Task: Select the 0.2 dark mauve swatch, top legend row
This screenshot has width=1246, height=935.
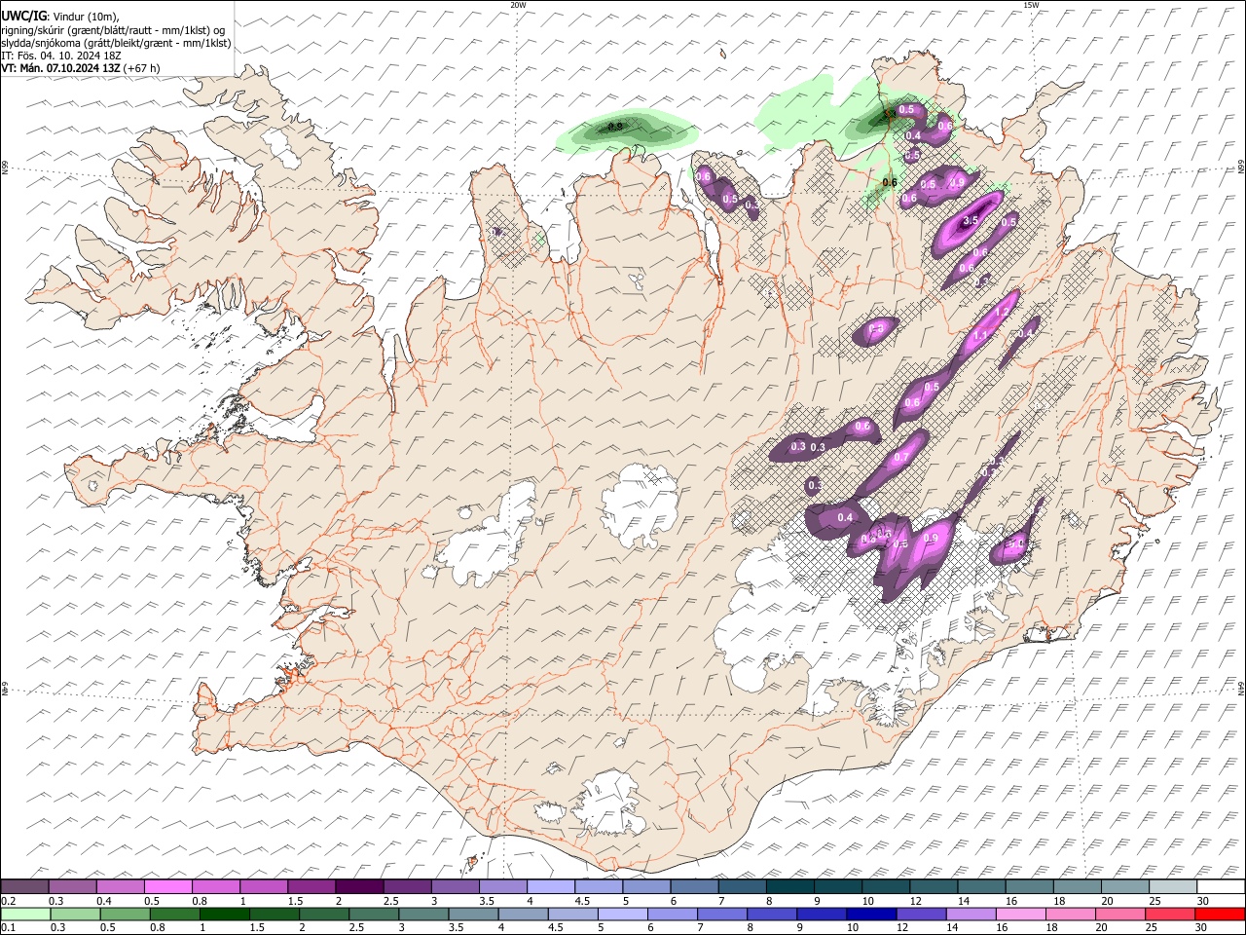Action: (24, 886)
